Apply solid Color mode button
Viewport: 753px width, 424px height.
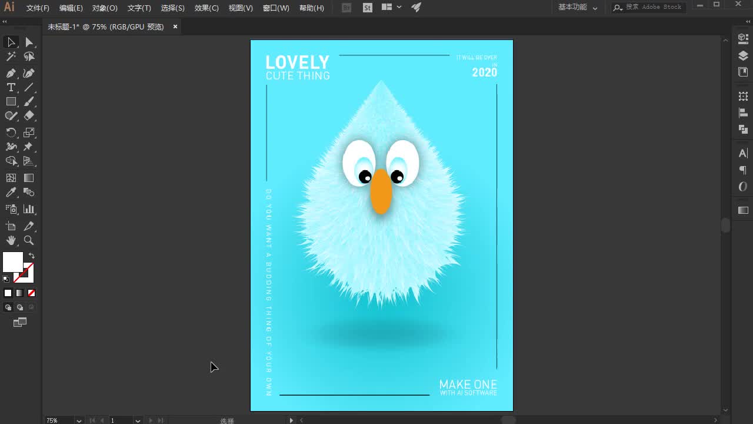8,293
